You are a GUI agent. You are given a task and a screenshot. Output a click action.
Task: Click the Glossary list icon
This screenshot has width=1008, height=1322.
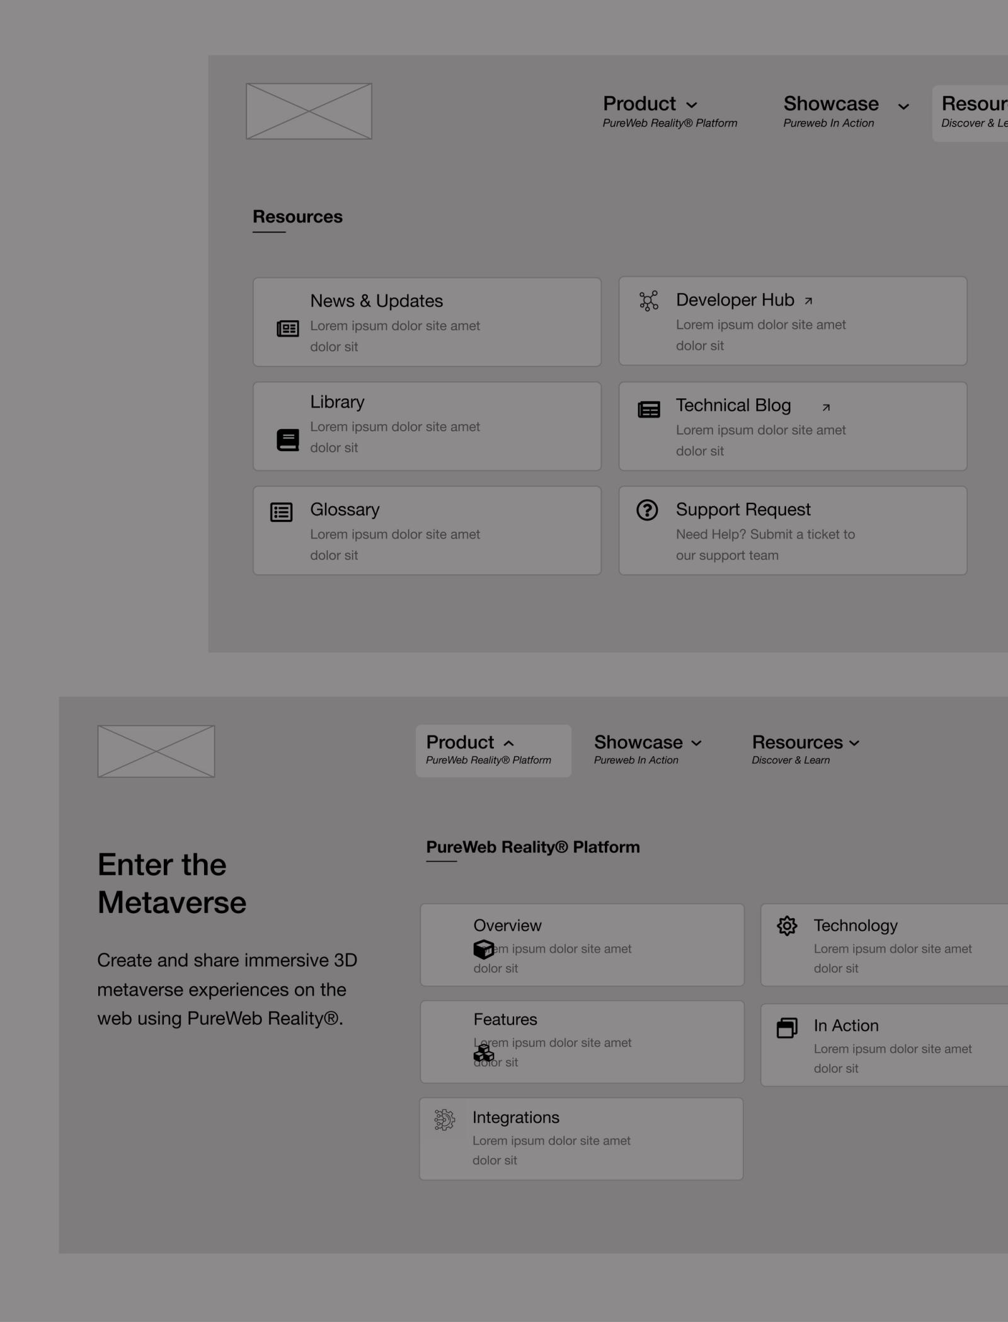[x=281, y=512]
